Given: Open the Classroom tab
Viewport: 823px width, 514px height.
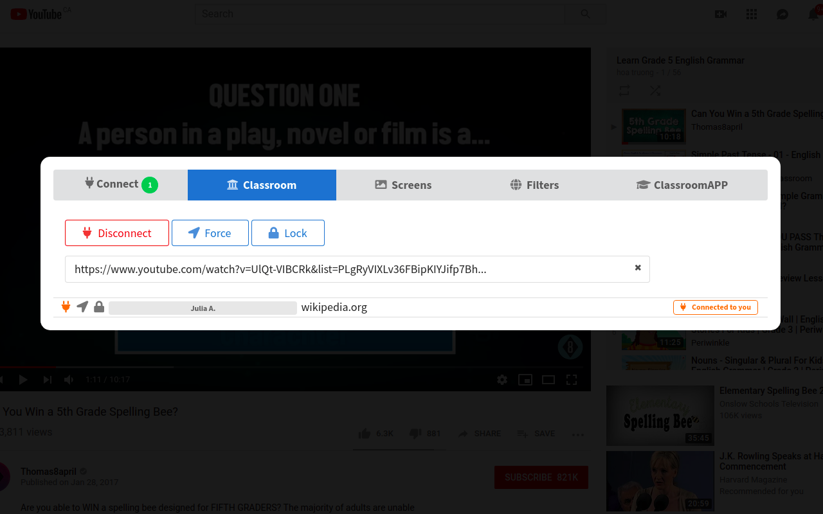Looking at the screenshot, I should 262,185.
